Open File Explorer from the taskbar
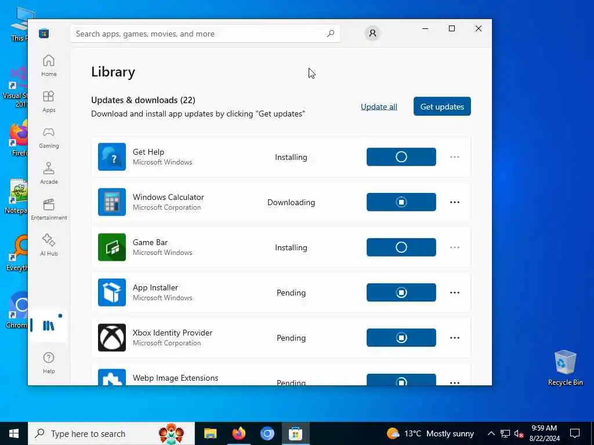Screen dimensions: 594x445 210,433
